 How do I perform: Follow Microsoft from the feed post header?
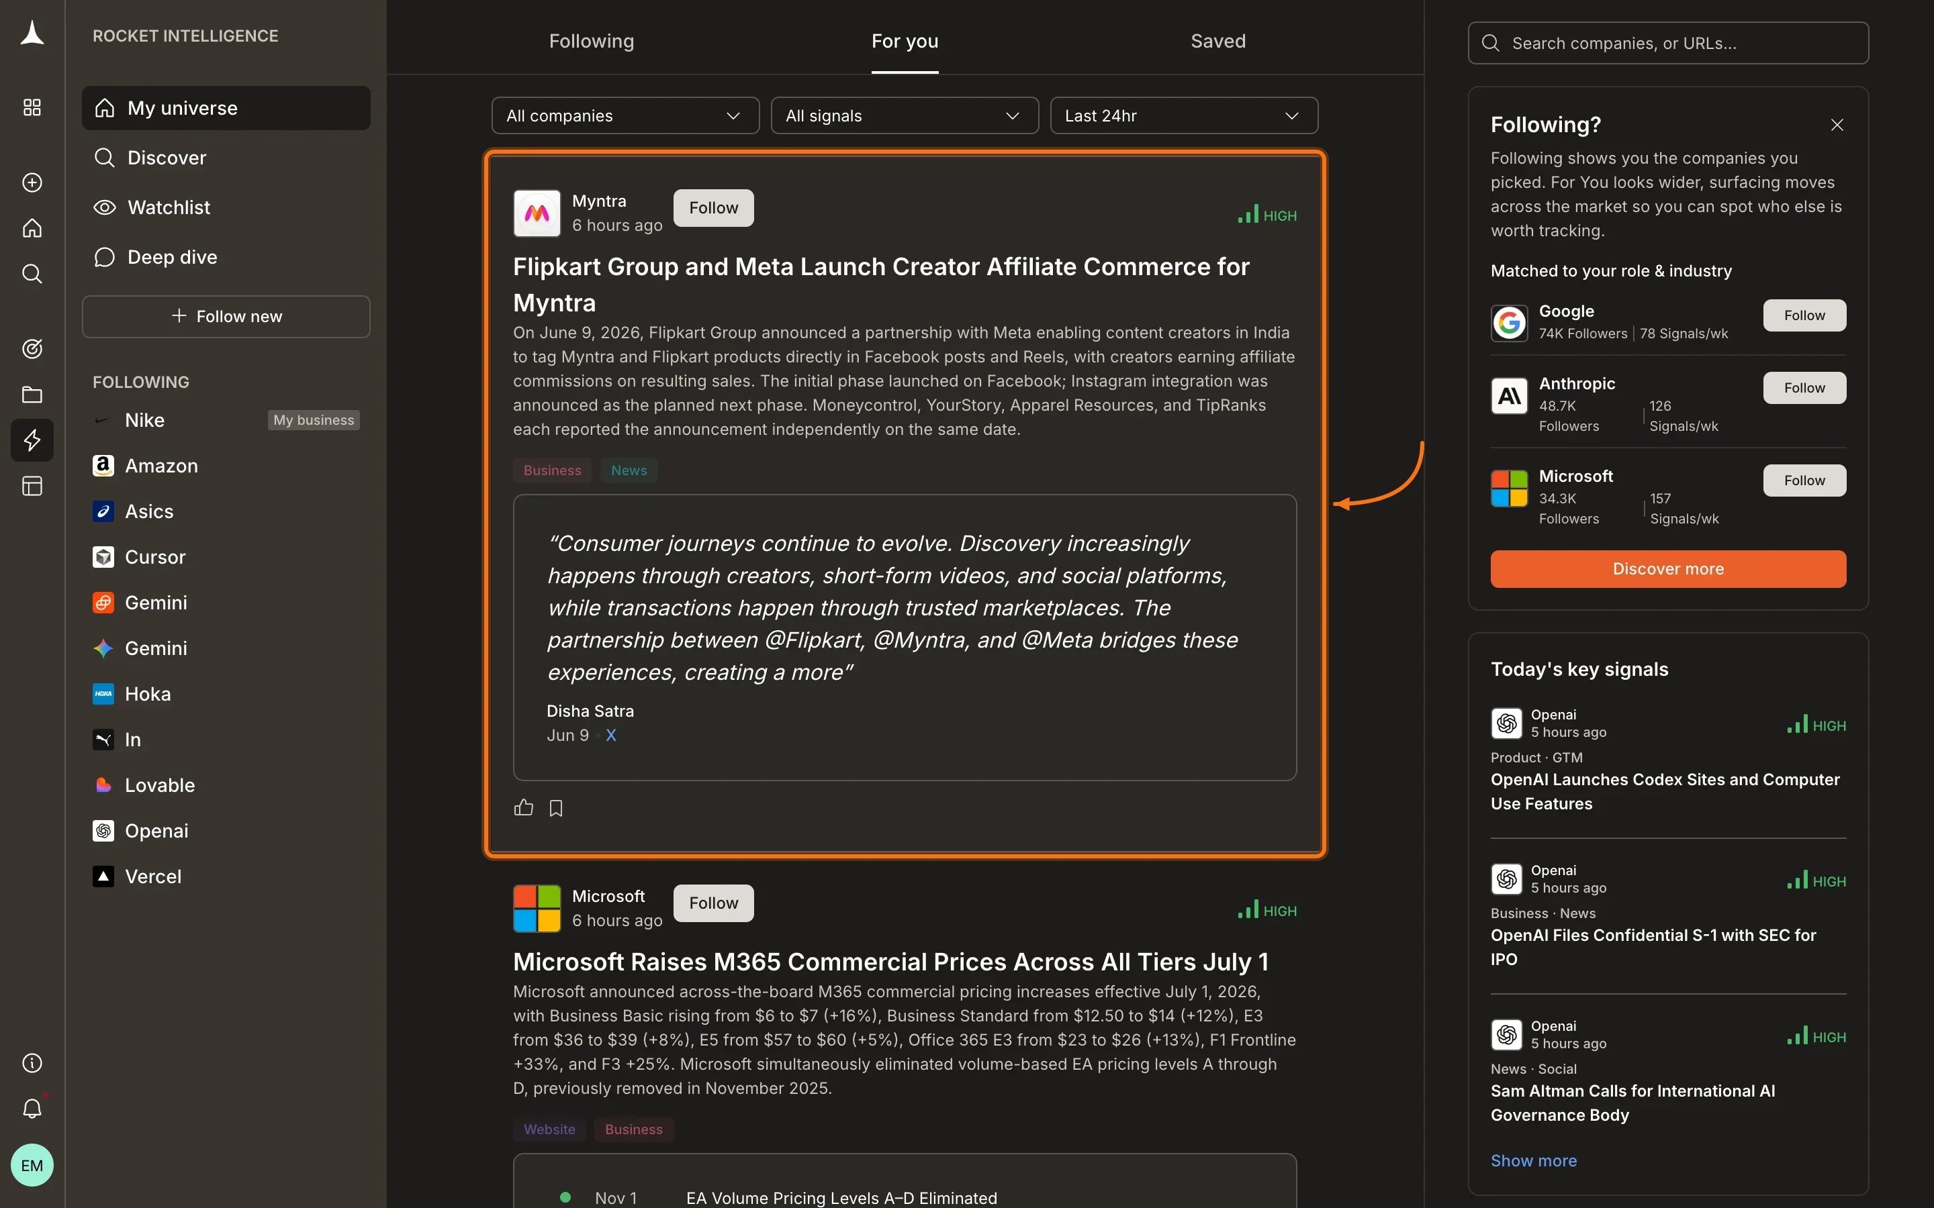[x=713, y=903]
